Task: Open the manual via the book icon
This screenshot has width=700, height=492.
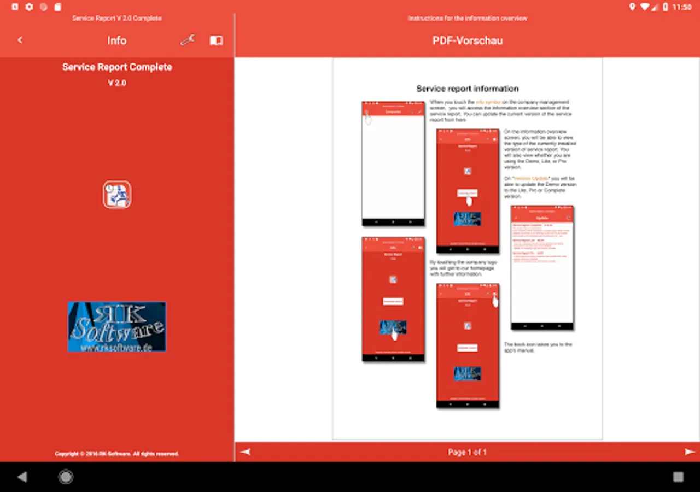Action: pos(217,40)
